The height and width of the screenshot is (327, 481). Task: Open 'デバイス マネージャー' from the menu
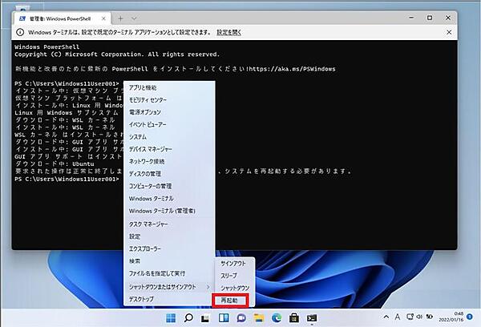(169, 149)
